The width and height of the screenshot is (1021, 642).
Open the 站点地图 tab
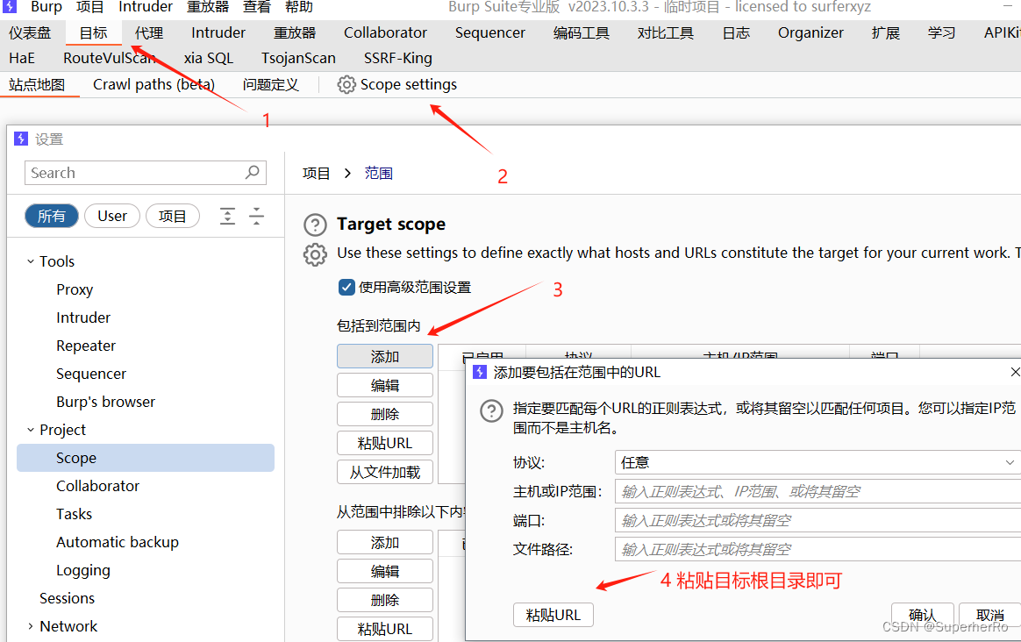click(x=39, y=84)
